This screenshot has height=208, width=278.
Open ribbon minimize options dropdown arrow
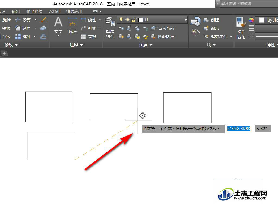coord(100,11)
